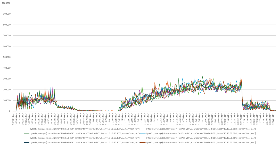279x146 pixels.
Task: Select legend entry for host 10.10.60.105
Action: (82, 138)
